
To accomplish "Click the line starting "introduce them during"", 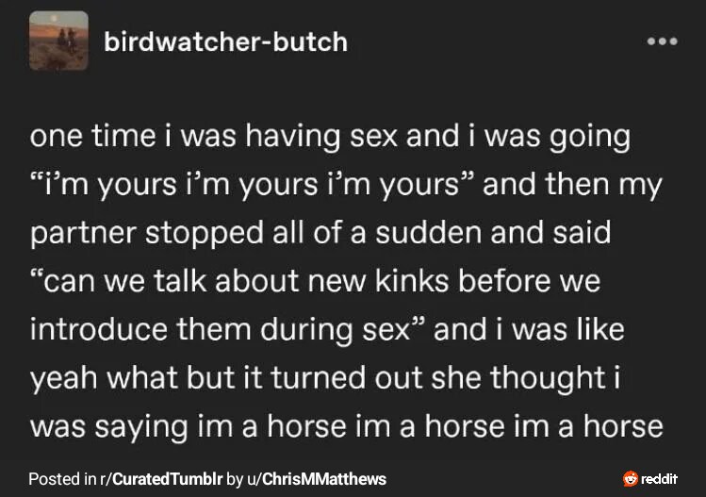I will pyautogui.click(x=327, y=329).
